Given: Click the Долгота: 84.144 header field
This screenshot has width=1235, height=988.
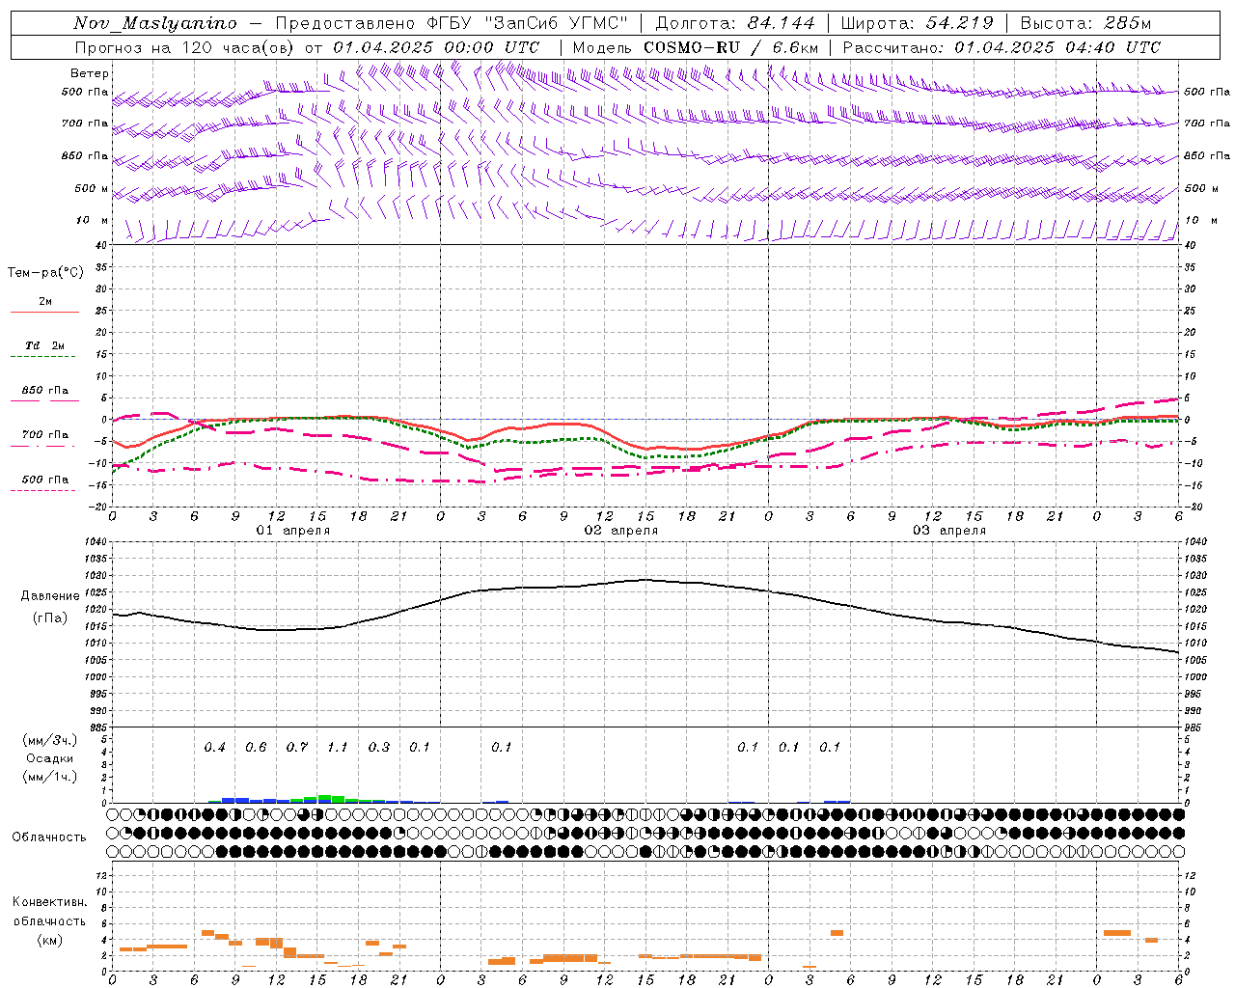Looking at the screenshot, I should coord(735,23).
